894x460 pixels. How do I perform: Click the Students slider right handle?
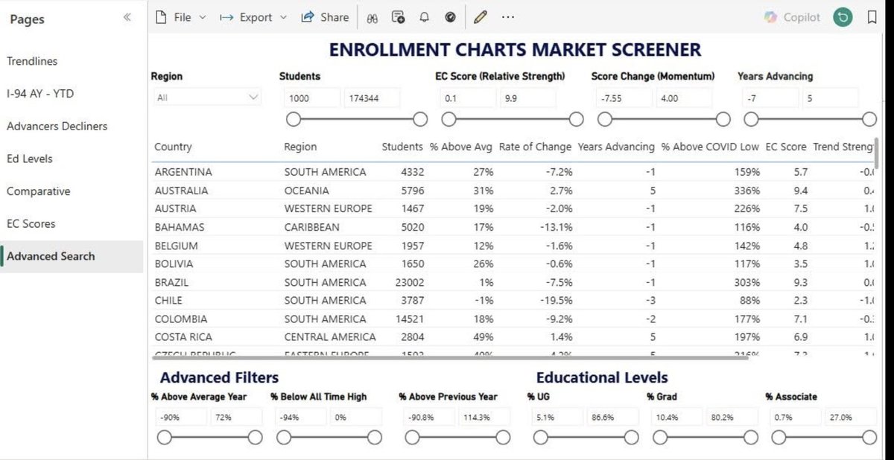pyautogui.click(x=420, y=119)
